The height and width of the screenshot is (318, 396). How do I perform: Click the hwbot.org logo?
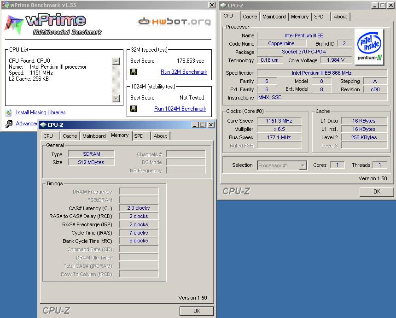pyautogui.click(x=175, y=22)
